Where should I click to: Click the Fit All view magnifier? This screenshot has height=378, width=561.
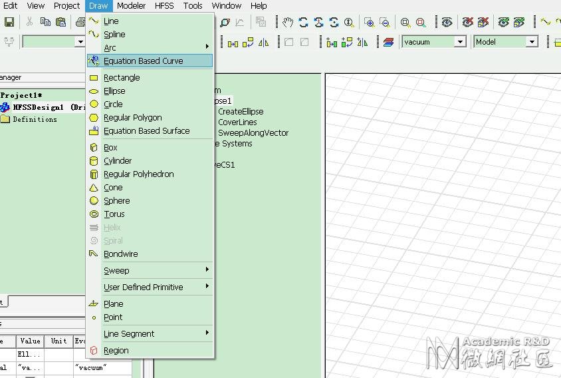point(405,23)
